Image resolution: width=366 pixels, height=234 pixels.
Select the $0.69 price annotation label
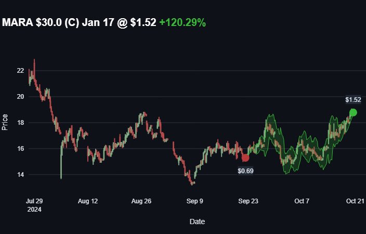click(245, 171)
